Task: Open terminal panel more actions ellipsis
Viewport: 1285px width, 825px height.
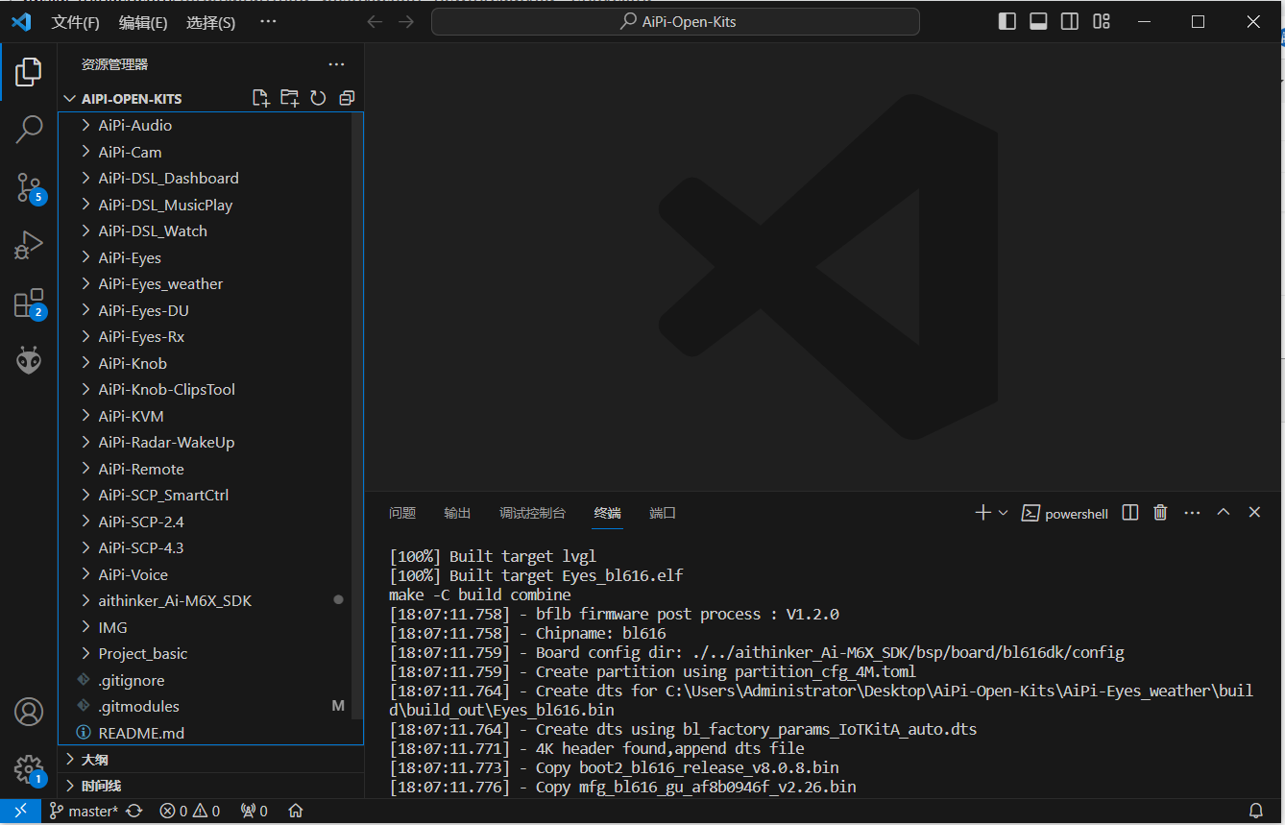Action: click(x=1192, y=513)
